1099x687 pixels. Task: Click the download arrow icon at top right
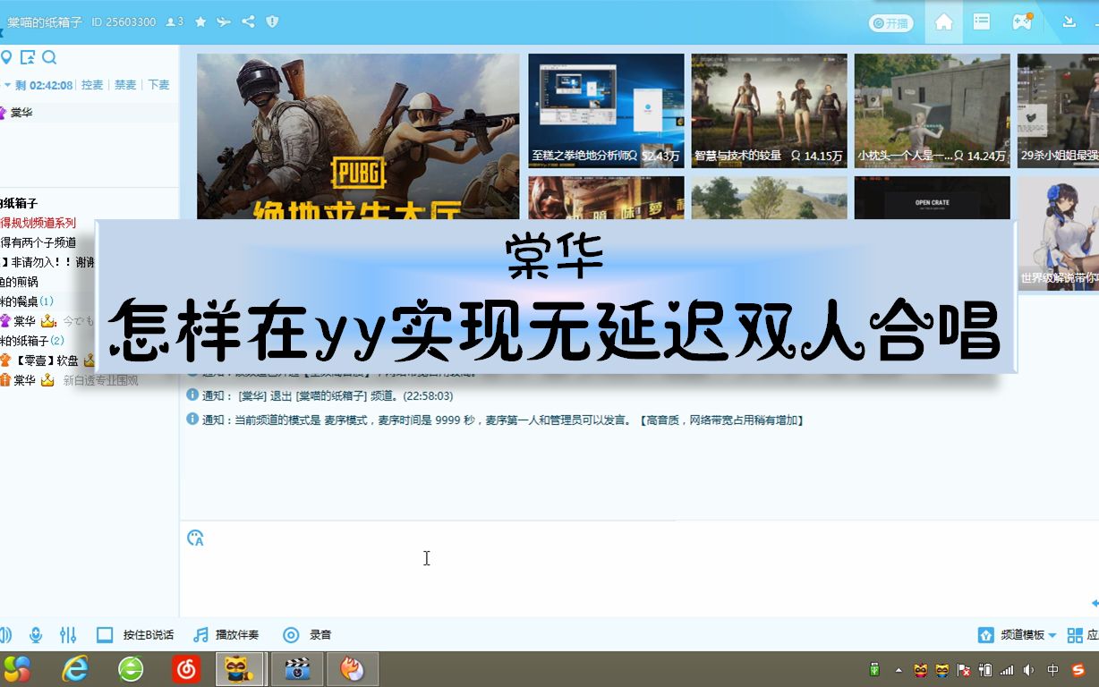point(1069,22)
